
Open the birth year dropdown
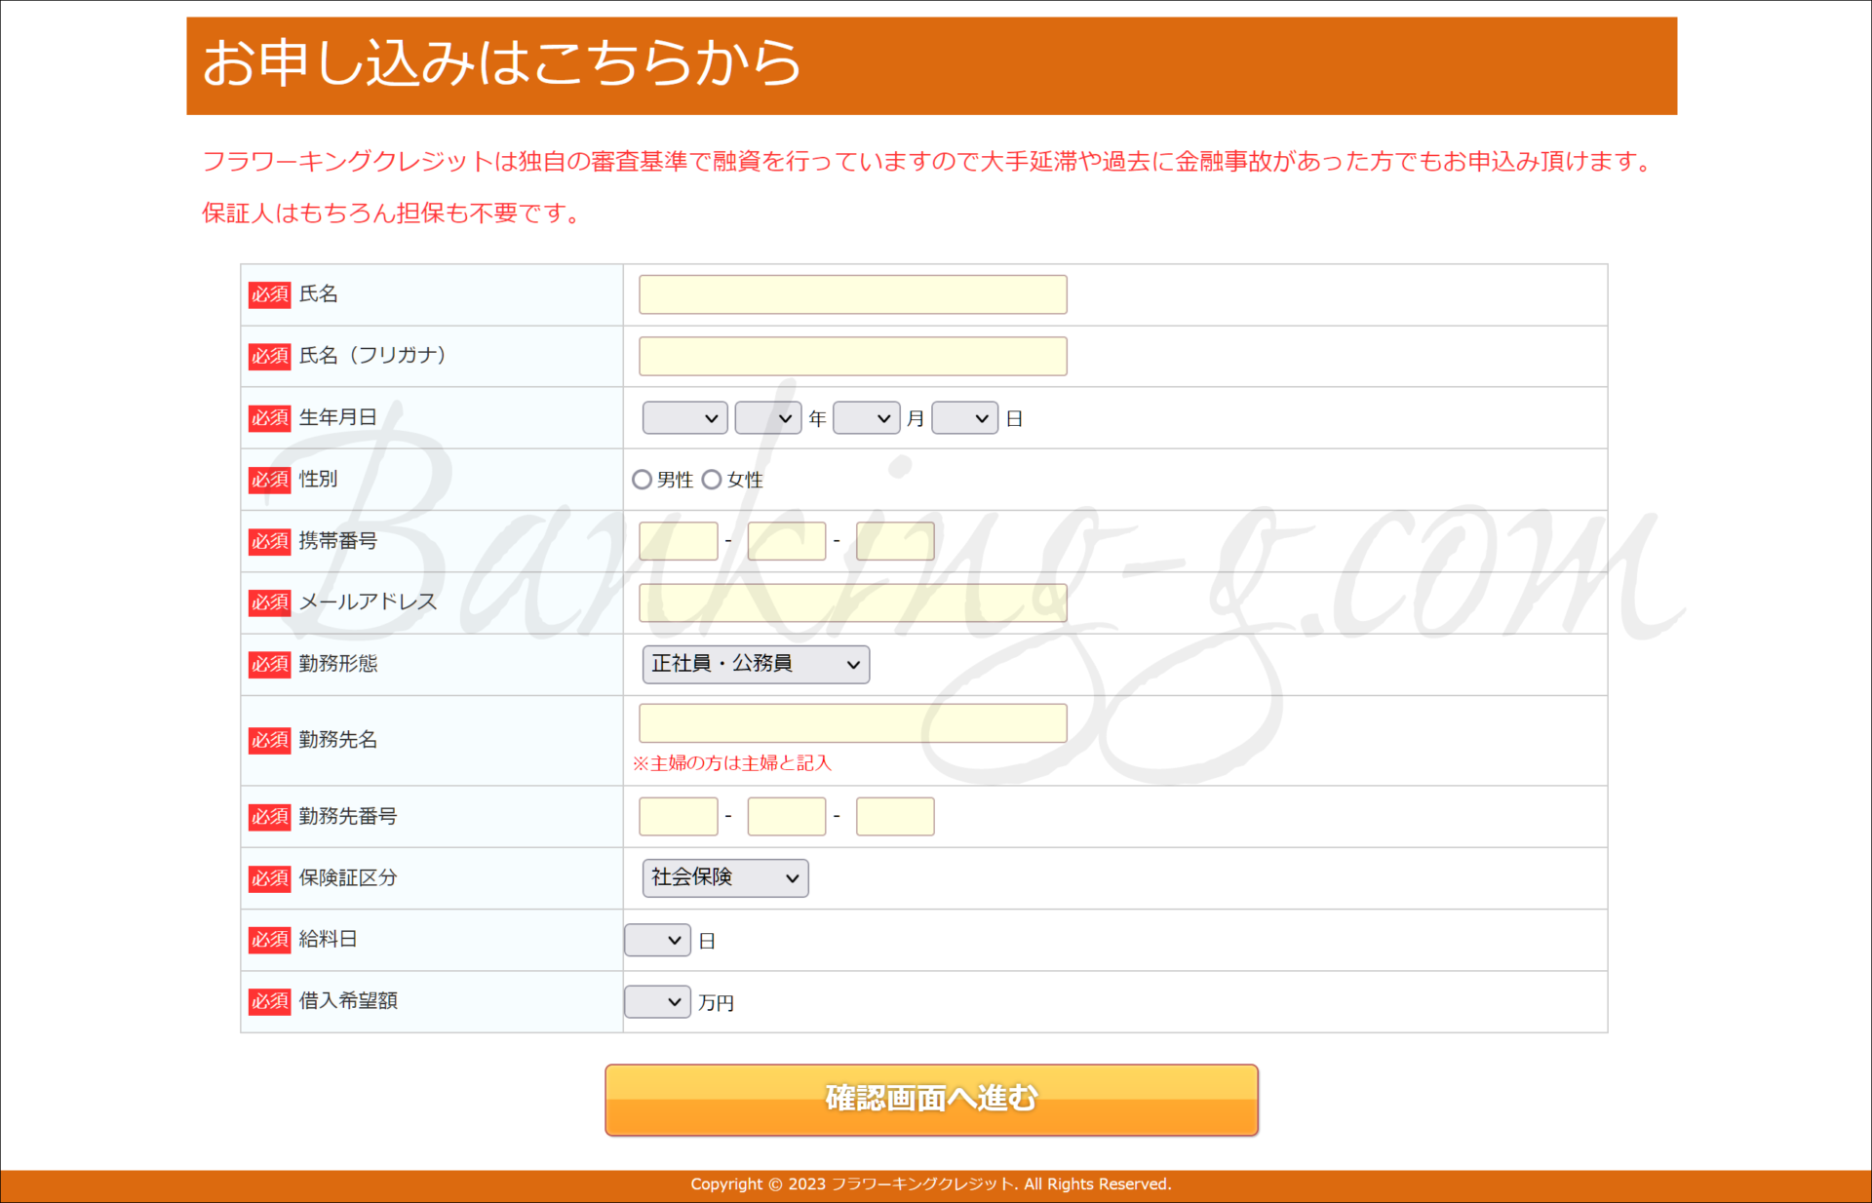point(768,418)
